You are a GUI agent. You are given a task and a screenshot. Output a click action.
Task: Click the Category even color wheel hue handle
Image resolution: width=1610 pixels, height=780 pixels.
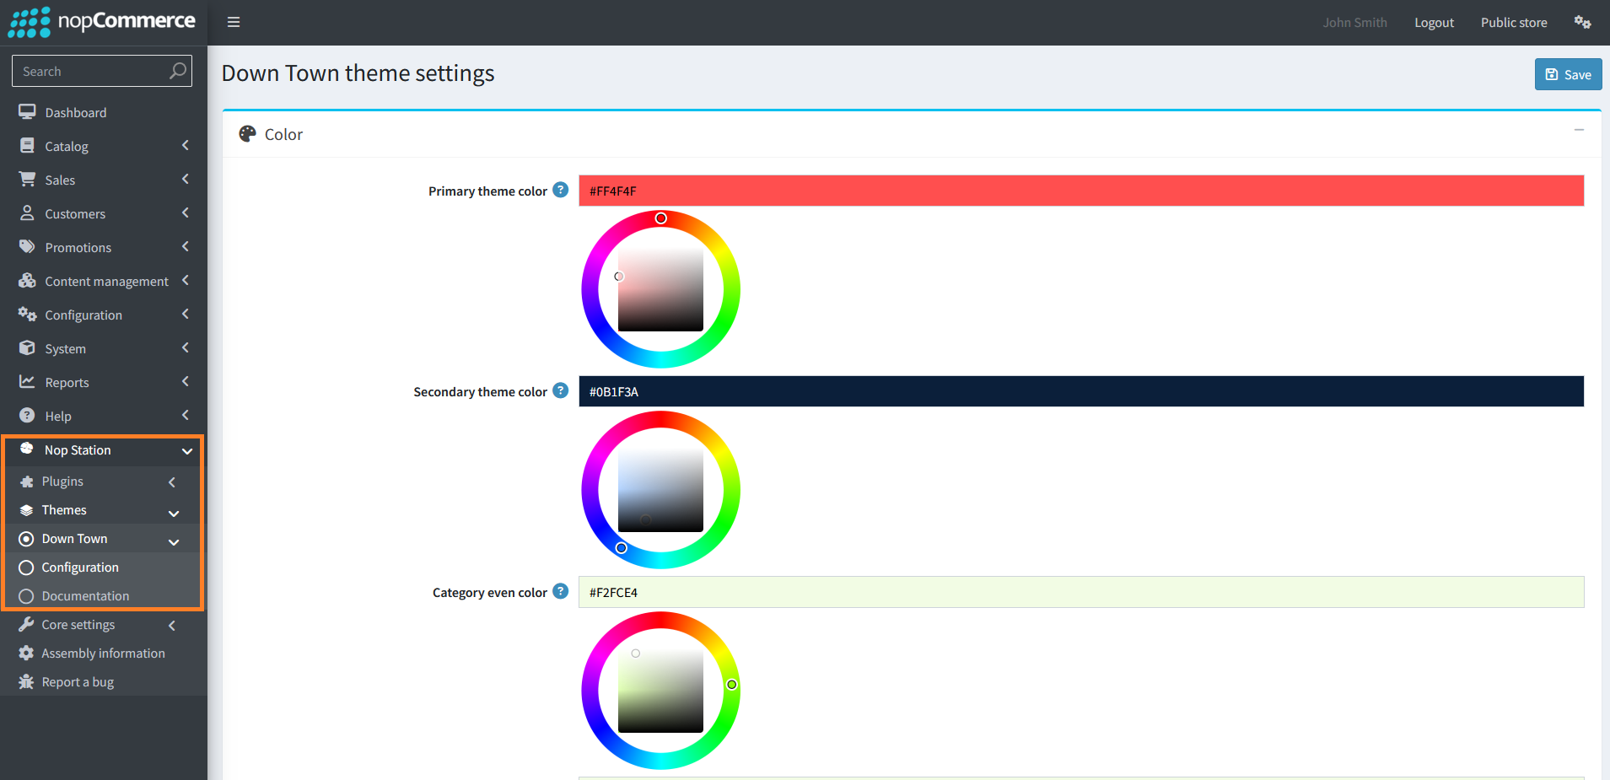(x=732, y=685)
